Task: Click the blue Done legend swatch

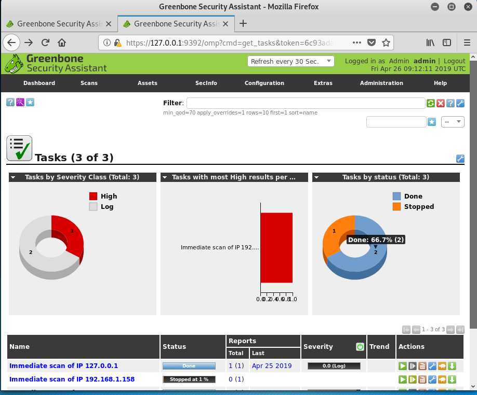Action: 396,196
